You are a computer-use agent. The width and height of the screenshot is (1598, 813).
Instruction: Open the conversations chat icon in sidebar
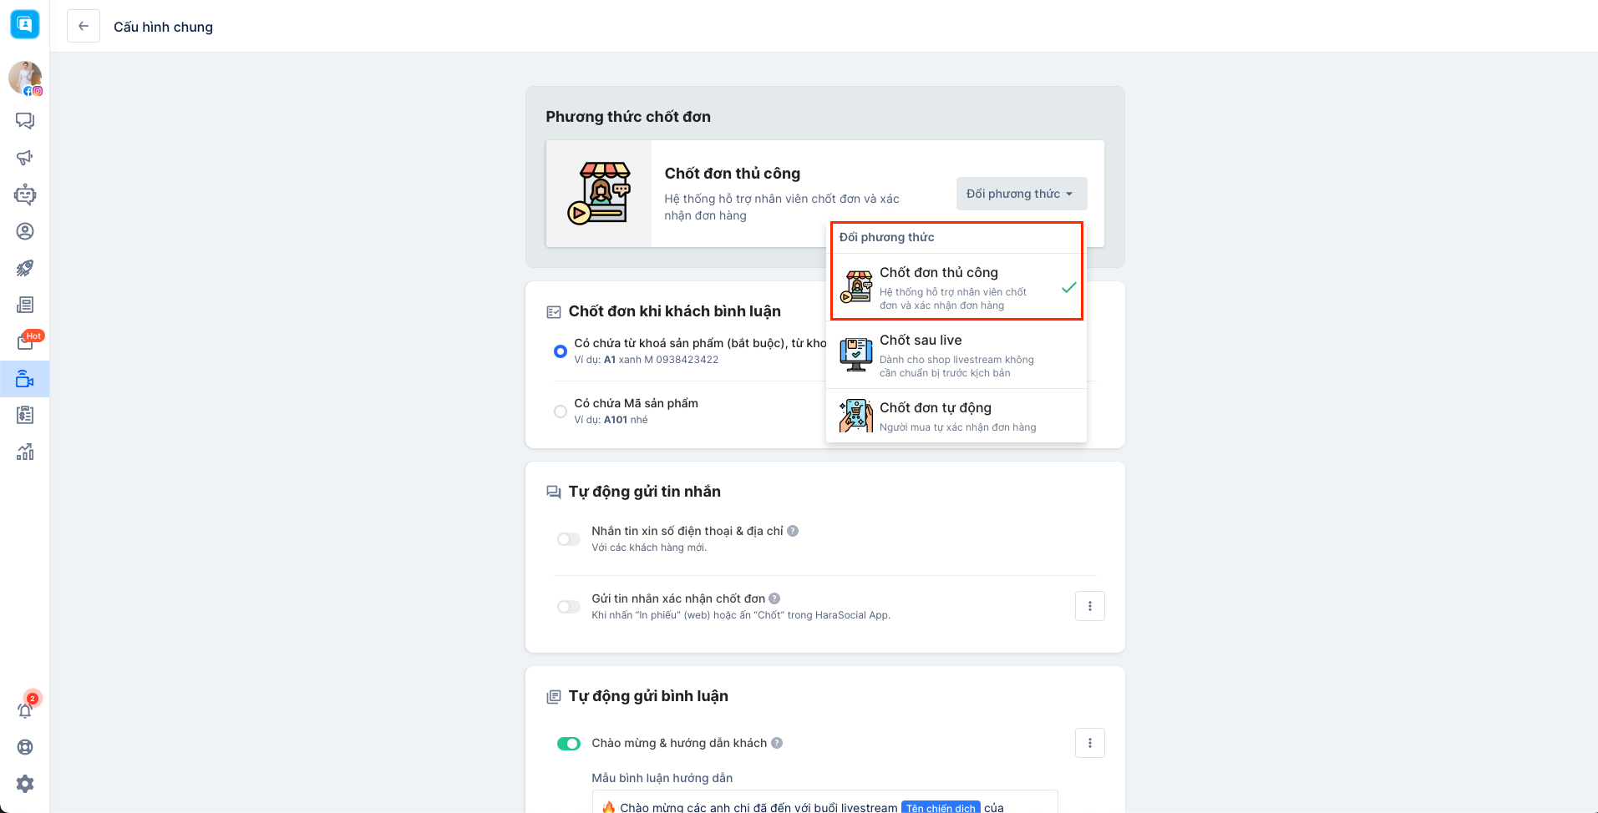pos(25,121)
